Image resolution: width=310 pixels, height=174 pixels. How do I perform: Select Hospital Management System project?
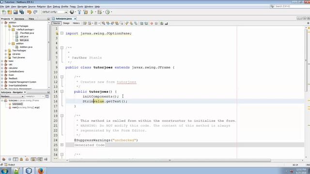point(22,82)
